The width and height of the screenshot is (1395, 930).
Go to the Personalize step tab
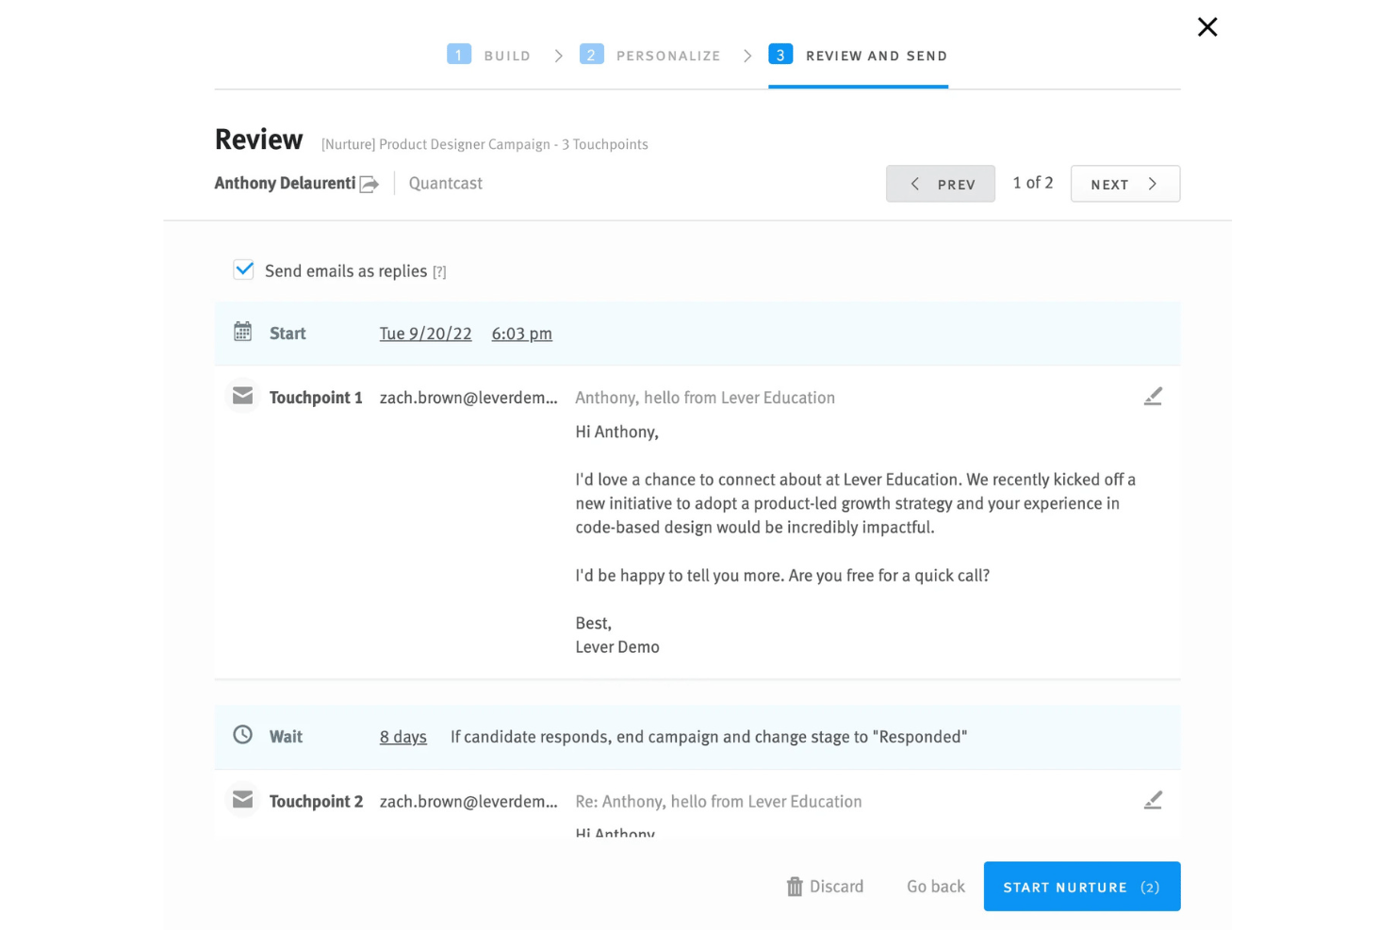650,56
